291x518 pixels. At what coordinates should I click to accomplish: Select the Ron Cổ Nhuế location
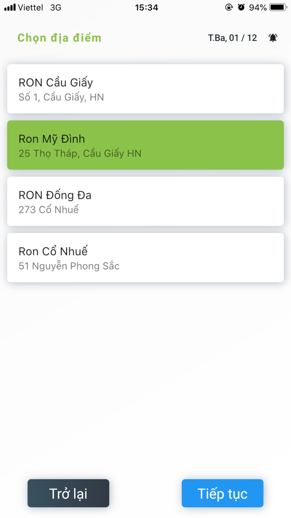pyautogui.click(x=145, y=257)
